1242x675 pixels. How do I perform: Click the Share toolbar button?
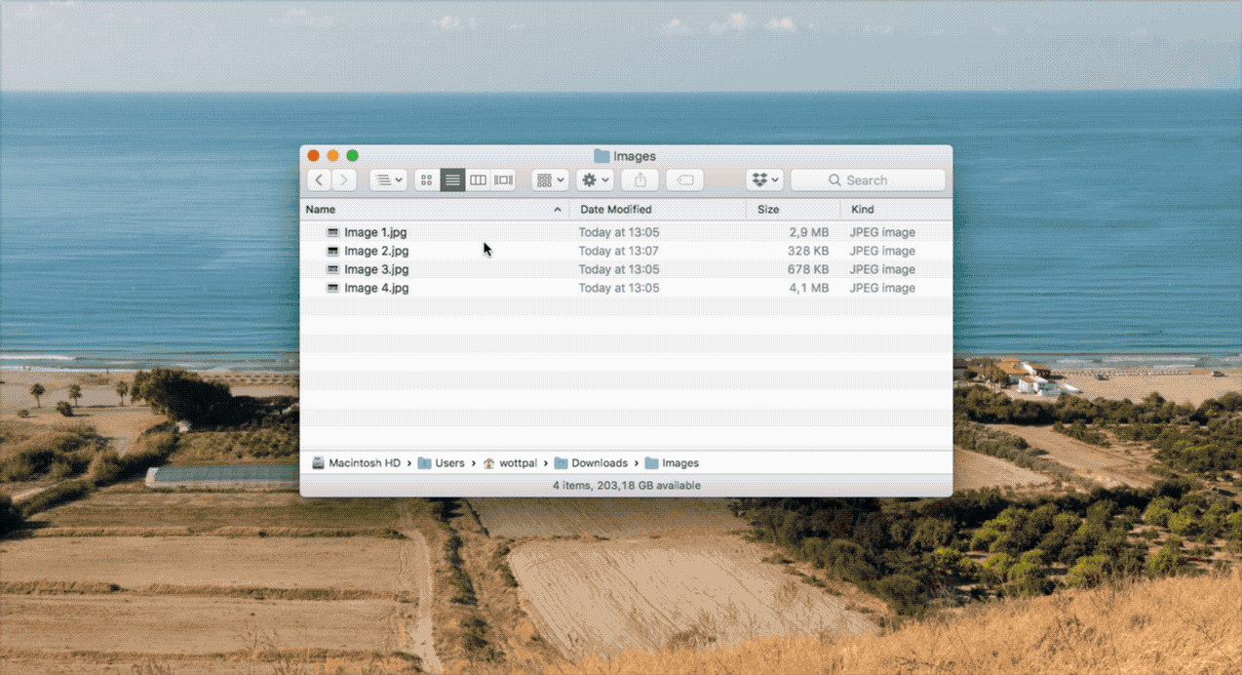click(640, 180)
